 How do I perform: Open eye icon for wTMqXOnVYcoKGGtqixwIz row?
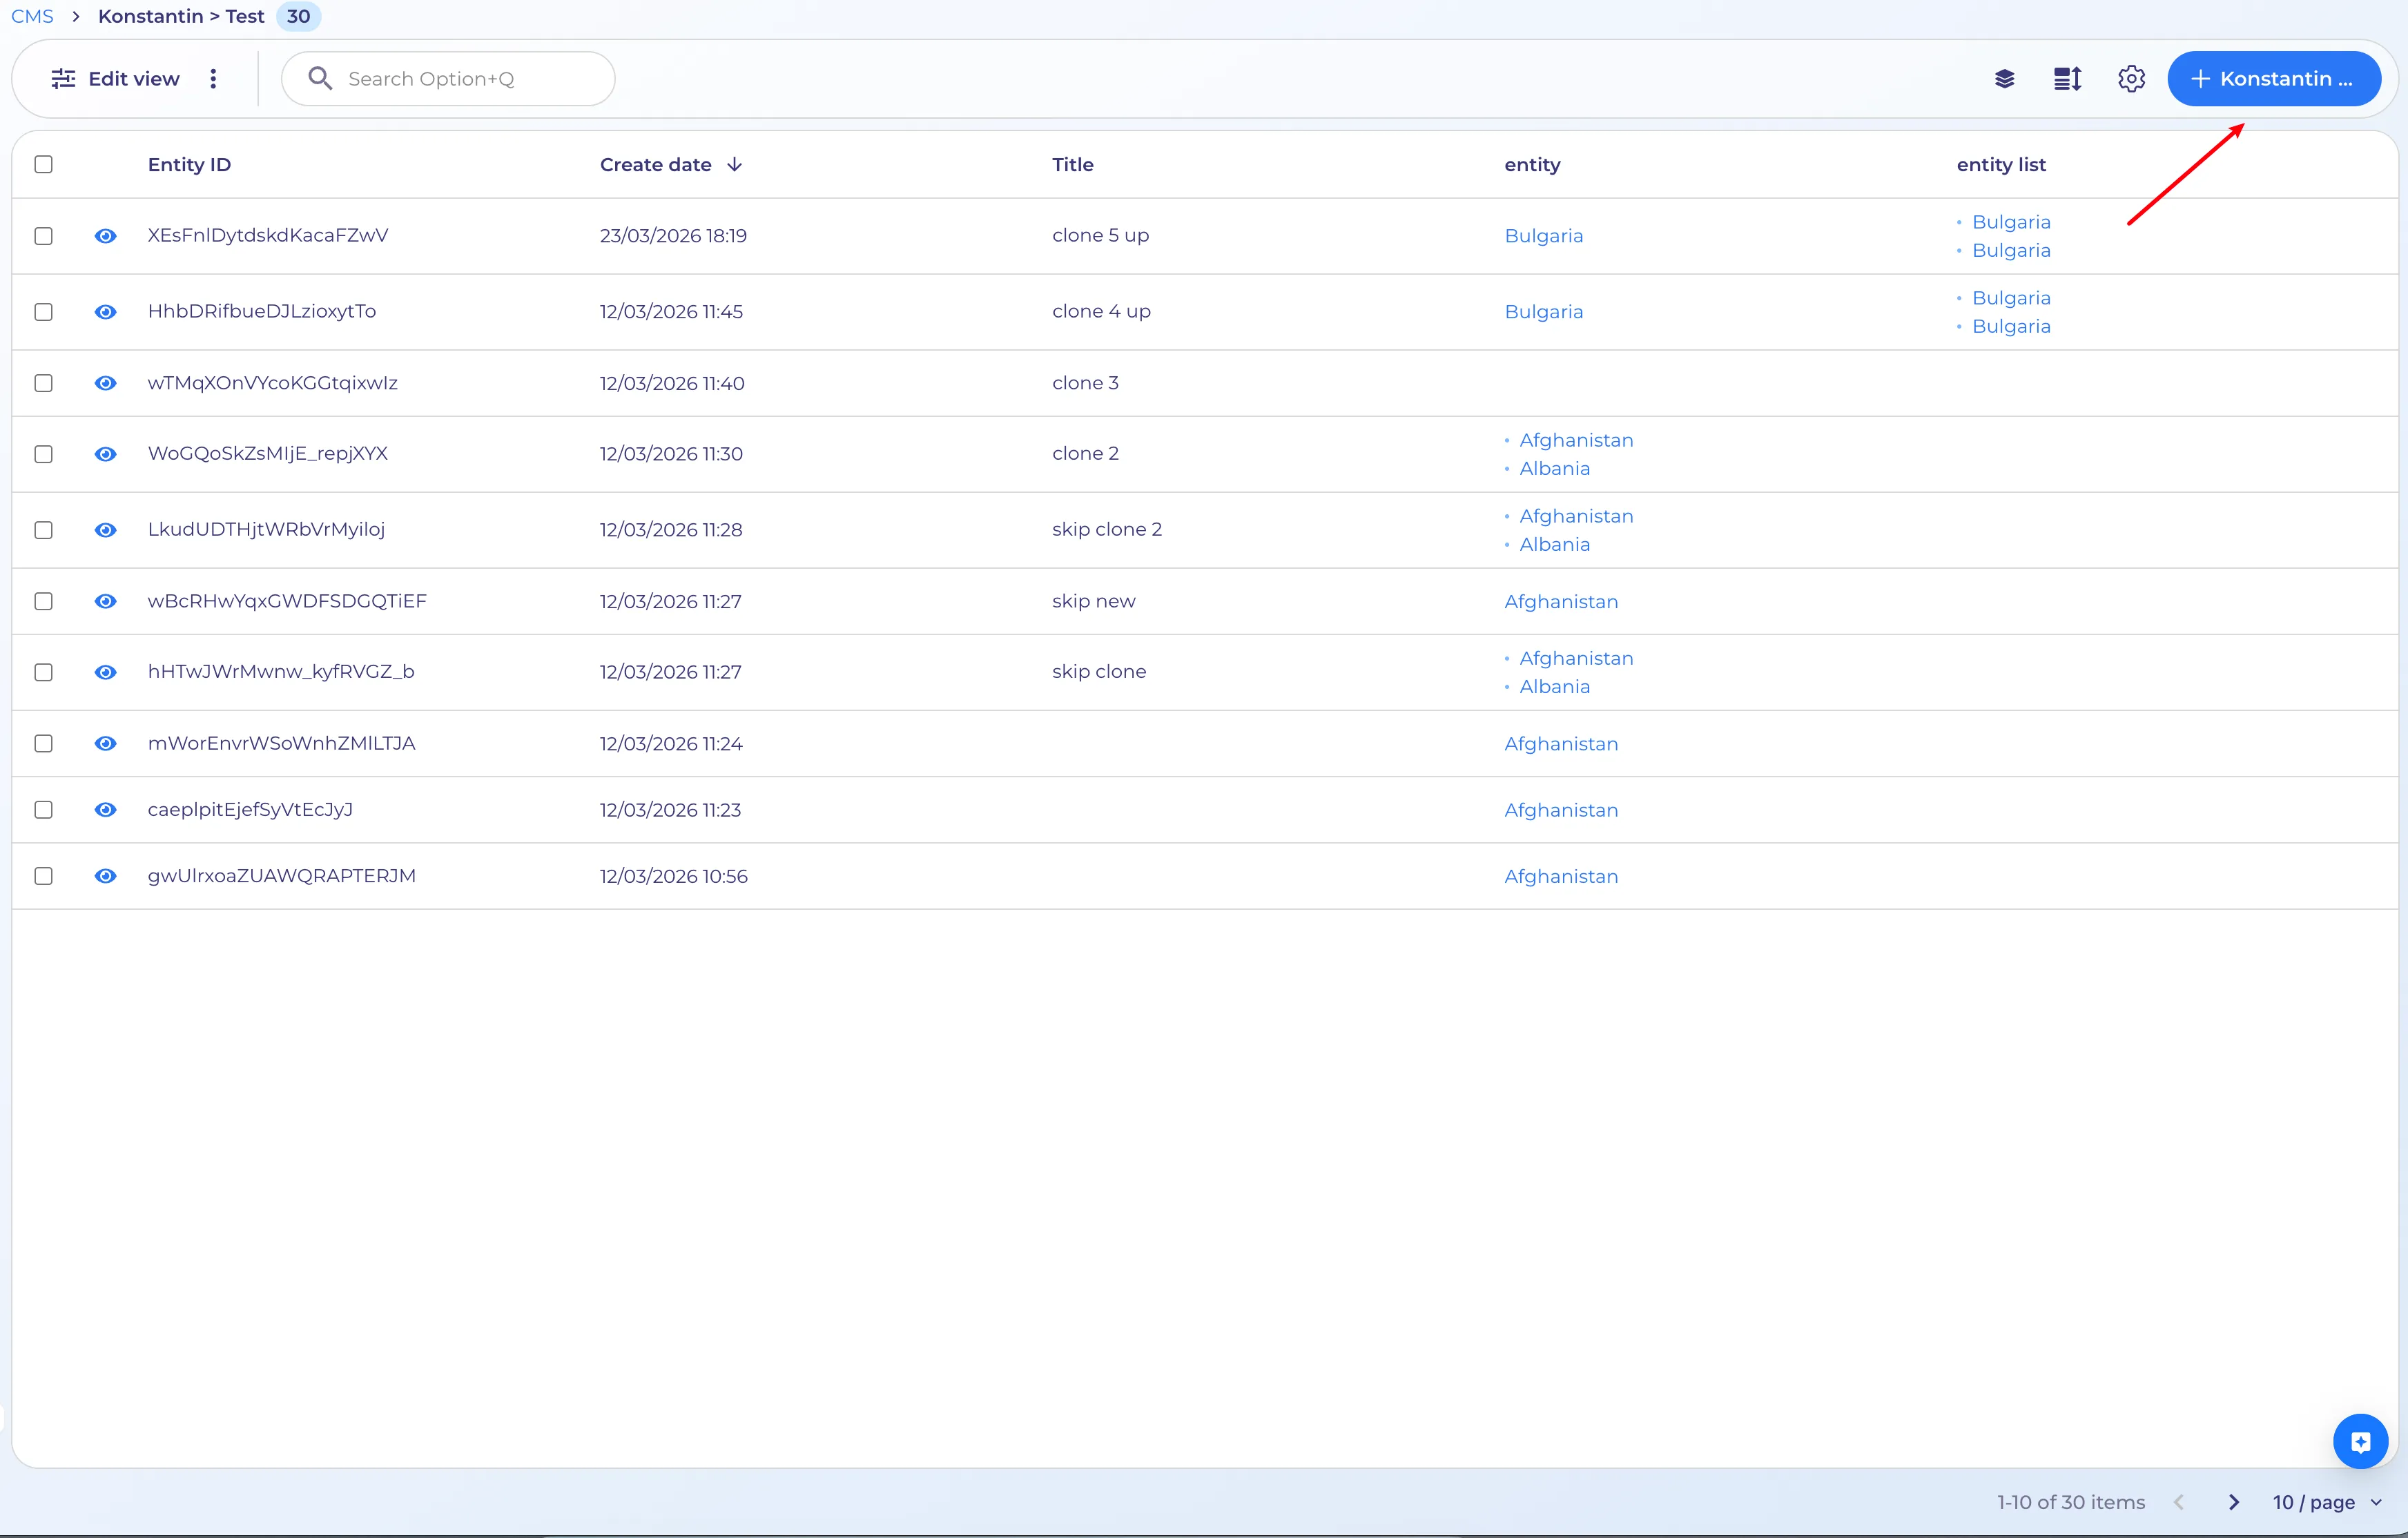tap(105, 383)
